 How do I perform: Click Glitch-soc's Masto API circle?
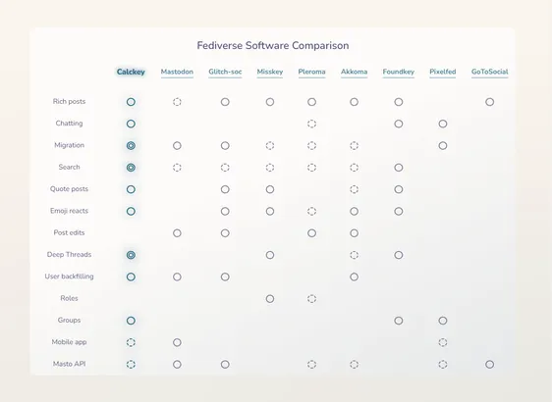[x=225, y=365]
